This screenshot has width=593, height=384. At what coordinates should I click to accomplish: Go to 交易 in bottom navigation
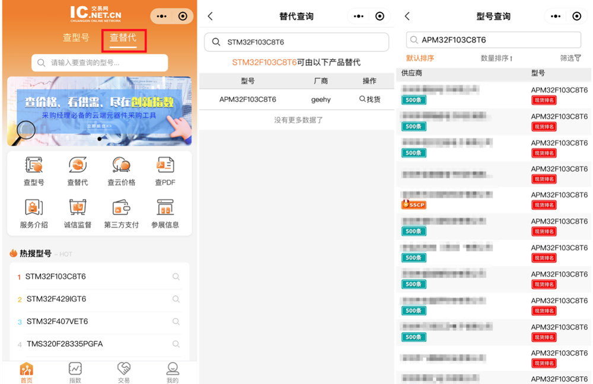[124, 373]
